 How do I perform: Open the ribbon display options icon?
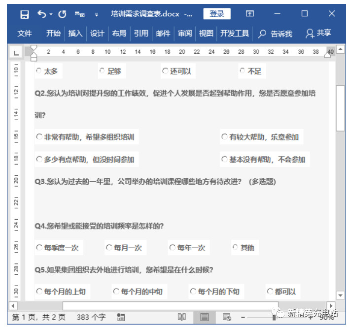[250, 14]
